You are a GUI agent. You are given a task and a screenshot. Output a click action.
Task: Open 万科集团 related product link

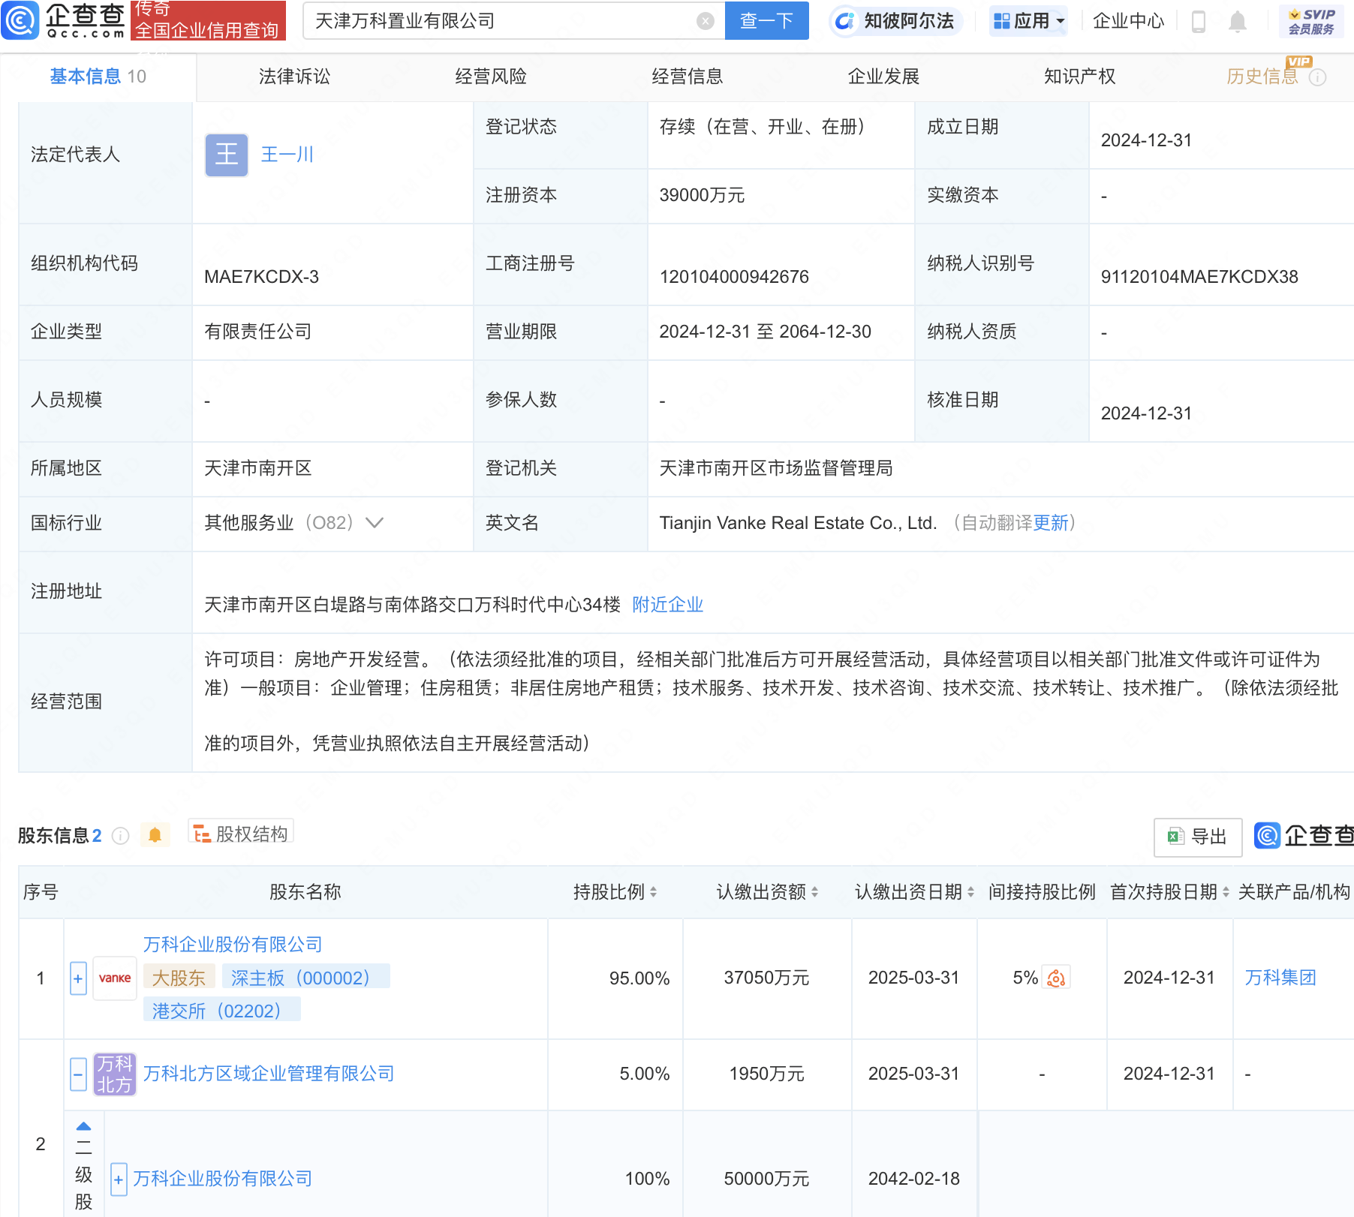(x=1280, y=978)
